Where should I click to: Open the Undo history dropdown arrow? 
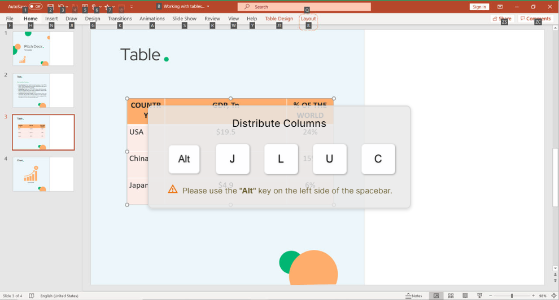(67, 6)
